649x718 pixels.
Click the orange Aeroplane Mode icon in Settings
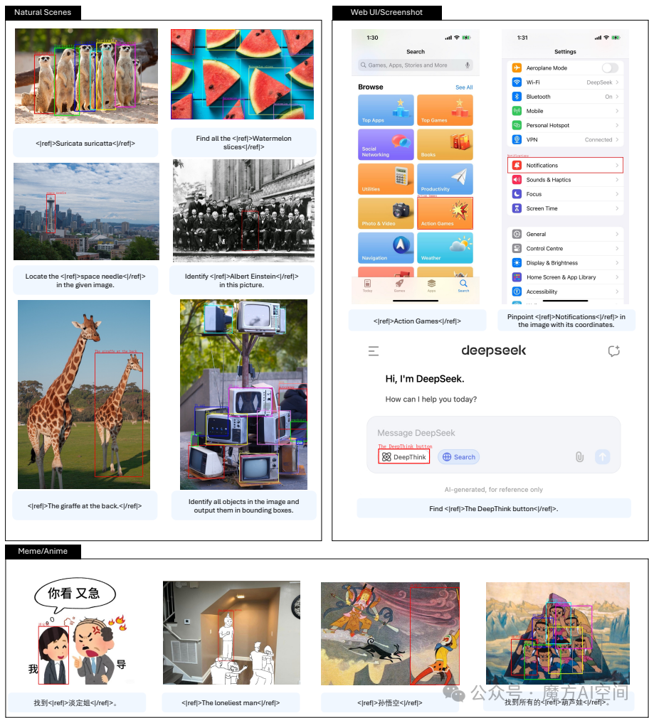tap(517, 68)
